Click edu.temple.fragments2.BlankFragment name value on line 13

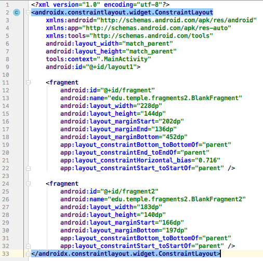pyautogui.click(x=175, y=98)
